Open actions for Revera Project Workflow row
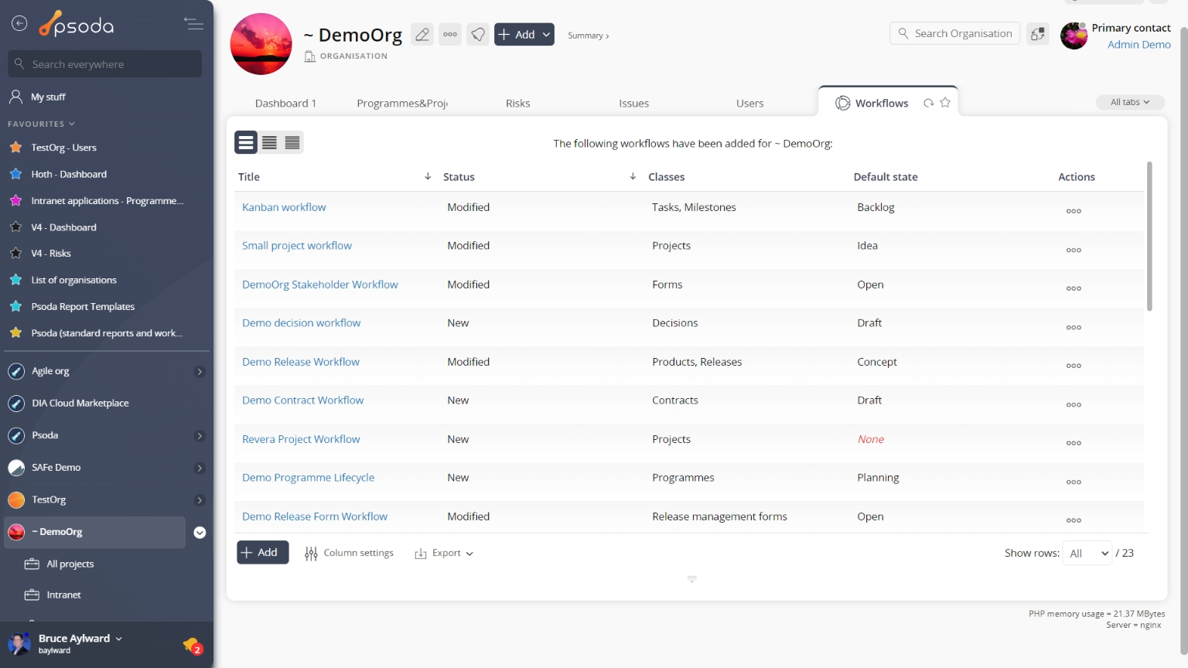1188x668 pixels. 1074,443
